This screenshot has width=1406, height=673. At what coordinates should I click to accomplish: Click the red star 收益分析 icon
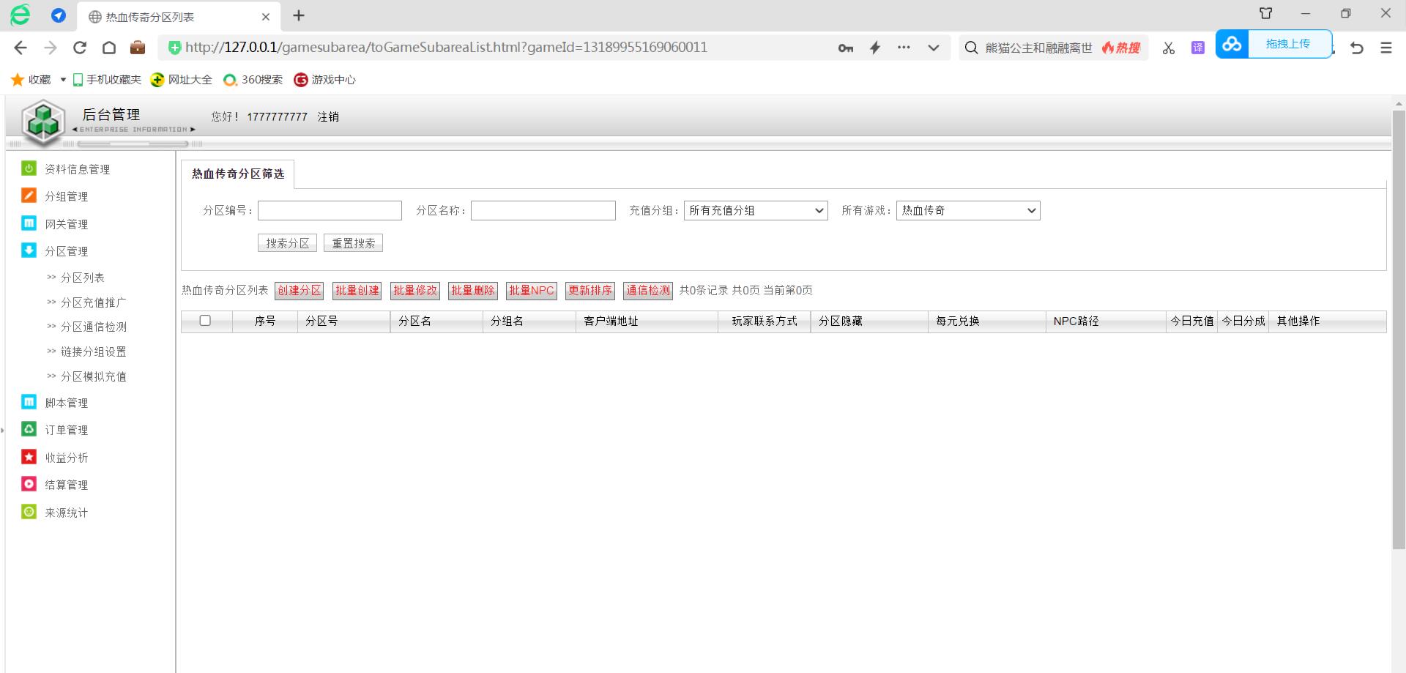(x=29, y=457)
